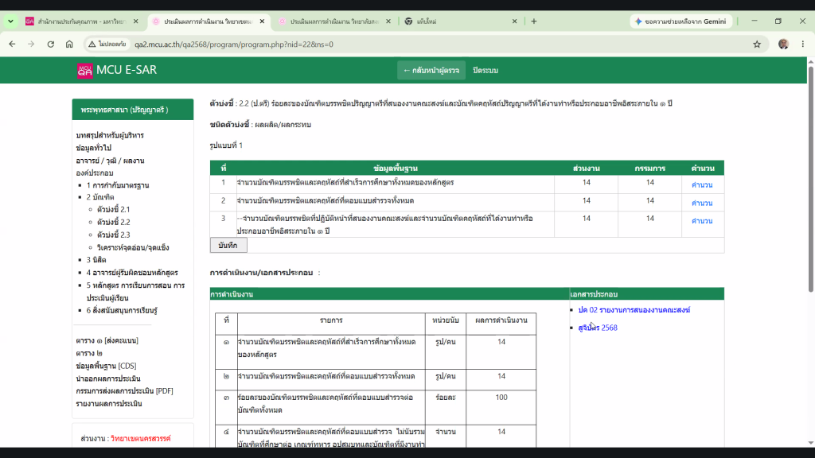Open สูจิบัตร 2568 document link
Image resolution: width=815 pixels, height=458 pixels.
598,328
